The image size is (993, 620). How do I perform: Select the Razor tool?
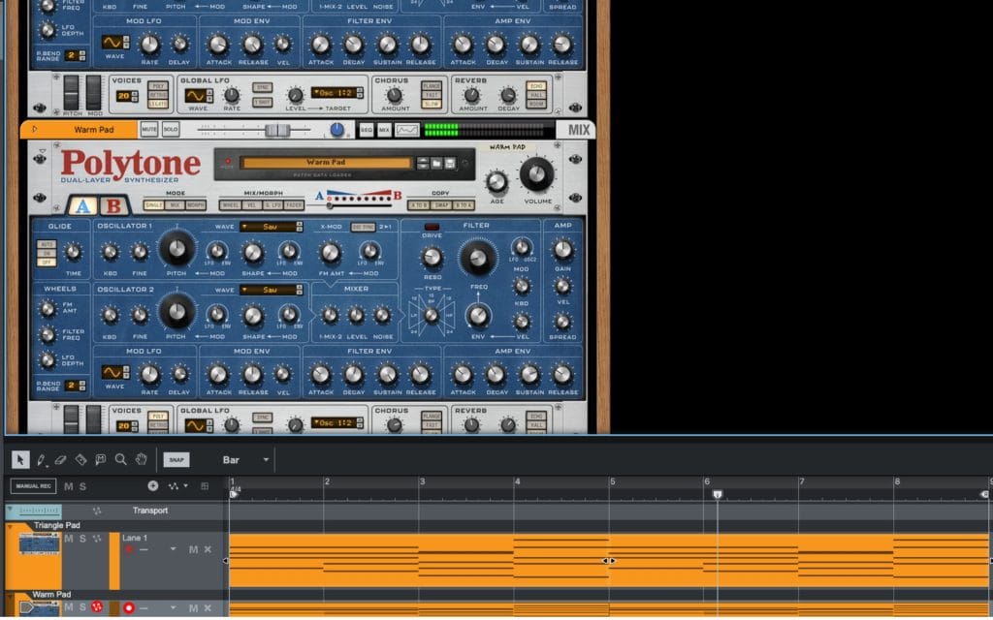click(80, 459)
